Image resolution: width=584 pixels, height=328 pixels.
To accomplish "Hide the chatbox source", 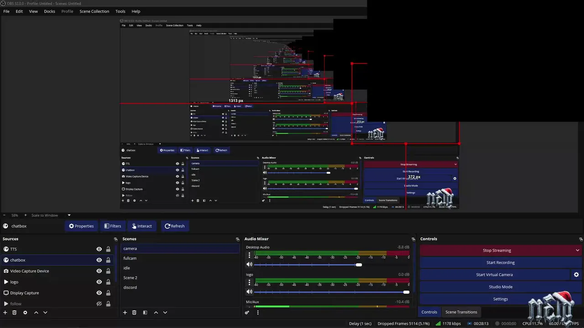I will 99,260.
